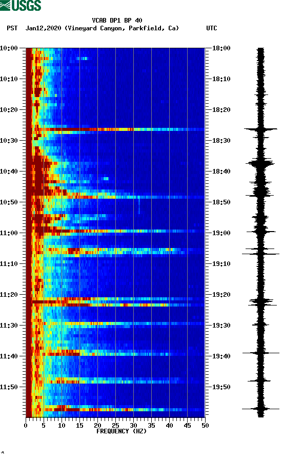Click the '19:40' UTC time label

221,356
